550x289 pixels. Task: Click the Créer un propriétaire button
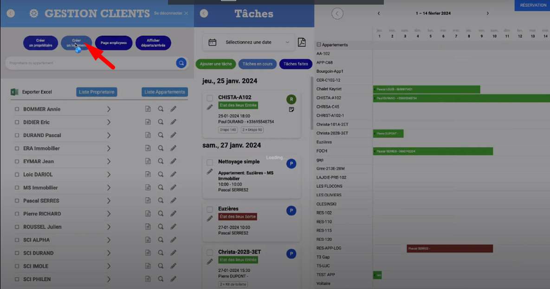[x=41, y=43]
